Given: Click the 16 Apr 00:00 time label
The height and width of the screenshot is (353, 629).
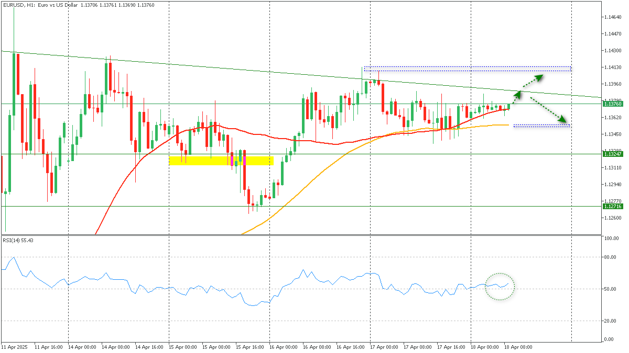Looking at the screenshot, I should pyautogui.click(x=285, y=347).
